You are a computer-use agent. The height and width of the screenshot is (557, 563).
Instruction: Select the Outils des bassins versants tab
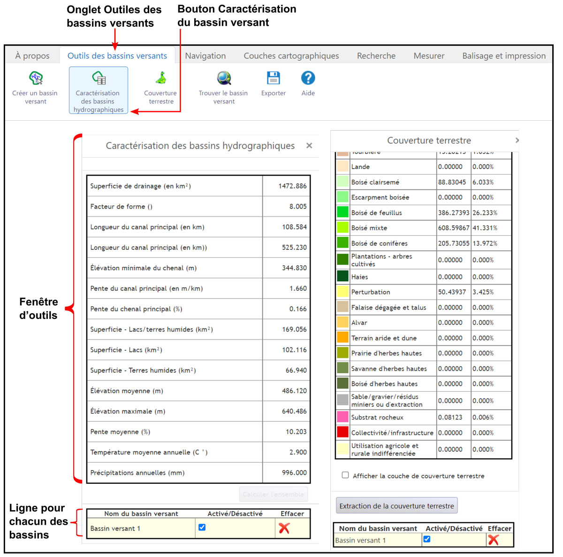click(117, 56)
